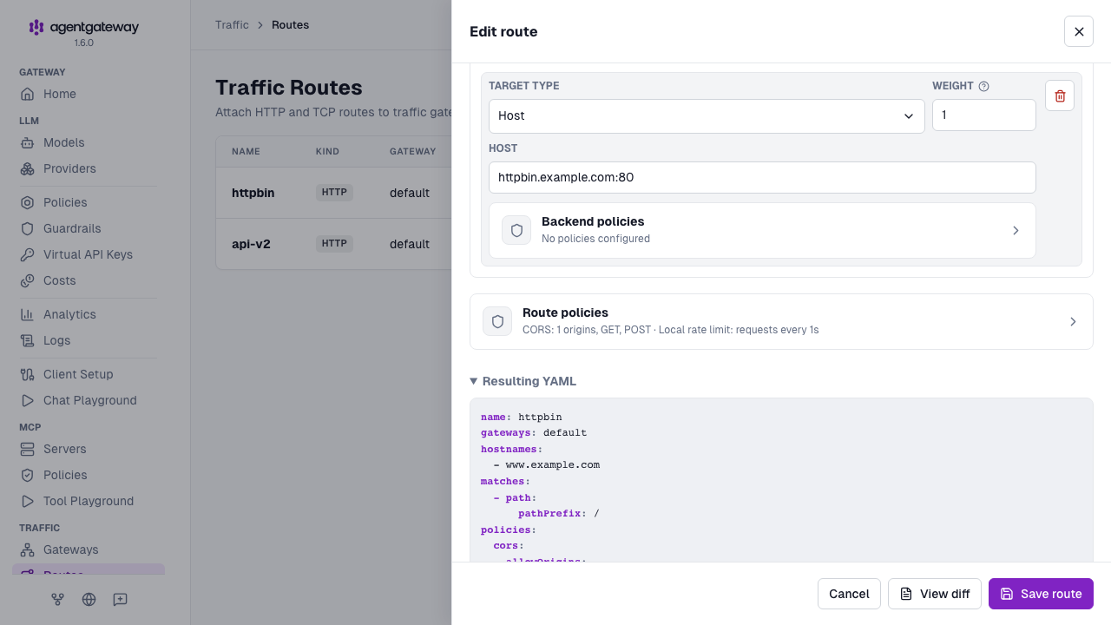Click the Analytics bar chart icon

click(28, 314)
